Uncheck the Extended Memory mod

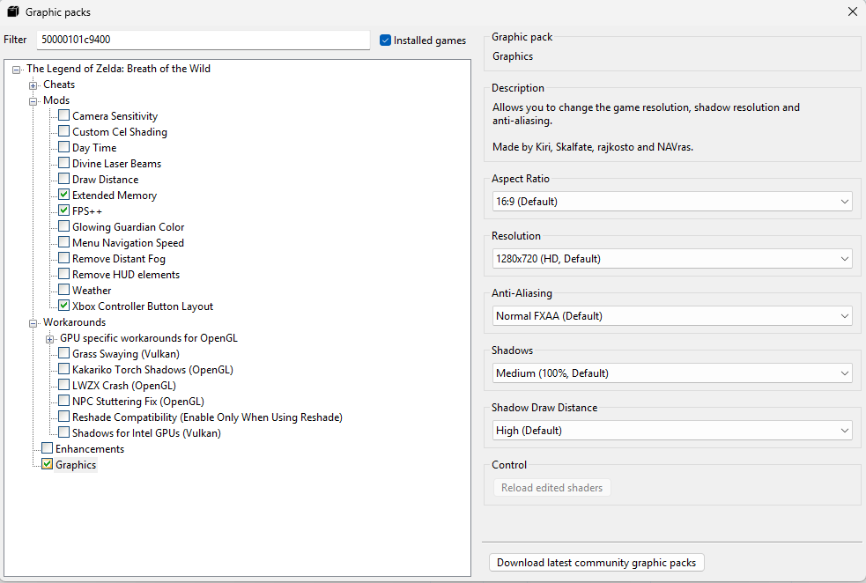(64, 195)
